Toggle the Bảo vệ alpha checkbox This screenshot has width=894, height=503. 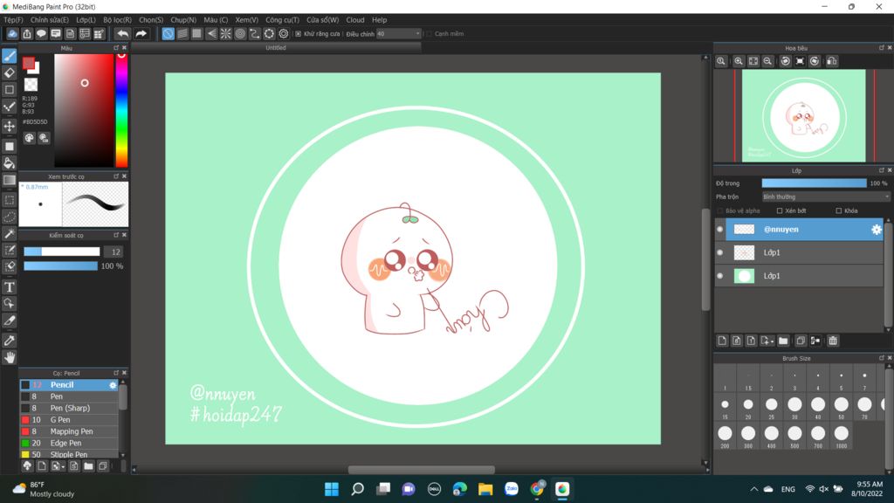pos(720,210)
